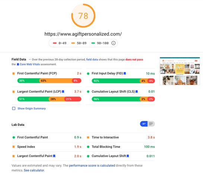Click bookmark icon beside field Largest Contentful Paint (LCP)
The width and height of the screenshot is (203, 175).
(x=63, y=92)
